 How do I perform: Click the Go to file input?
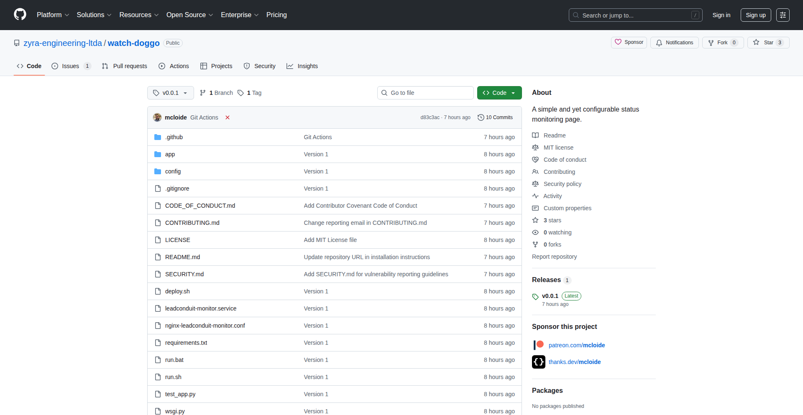pos(425,93)
